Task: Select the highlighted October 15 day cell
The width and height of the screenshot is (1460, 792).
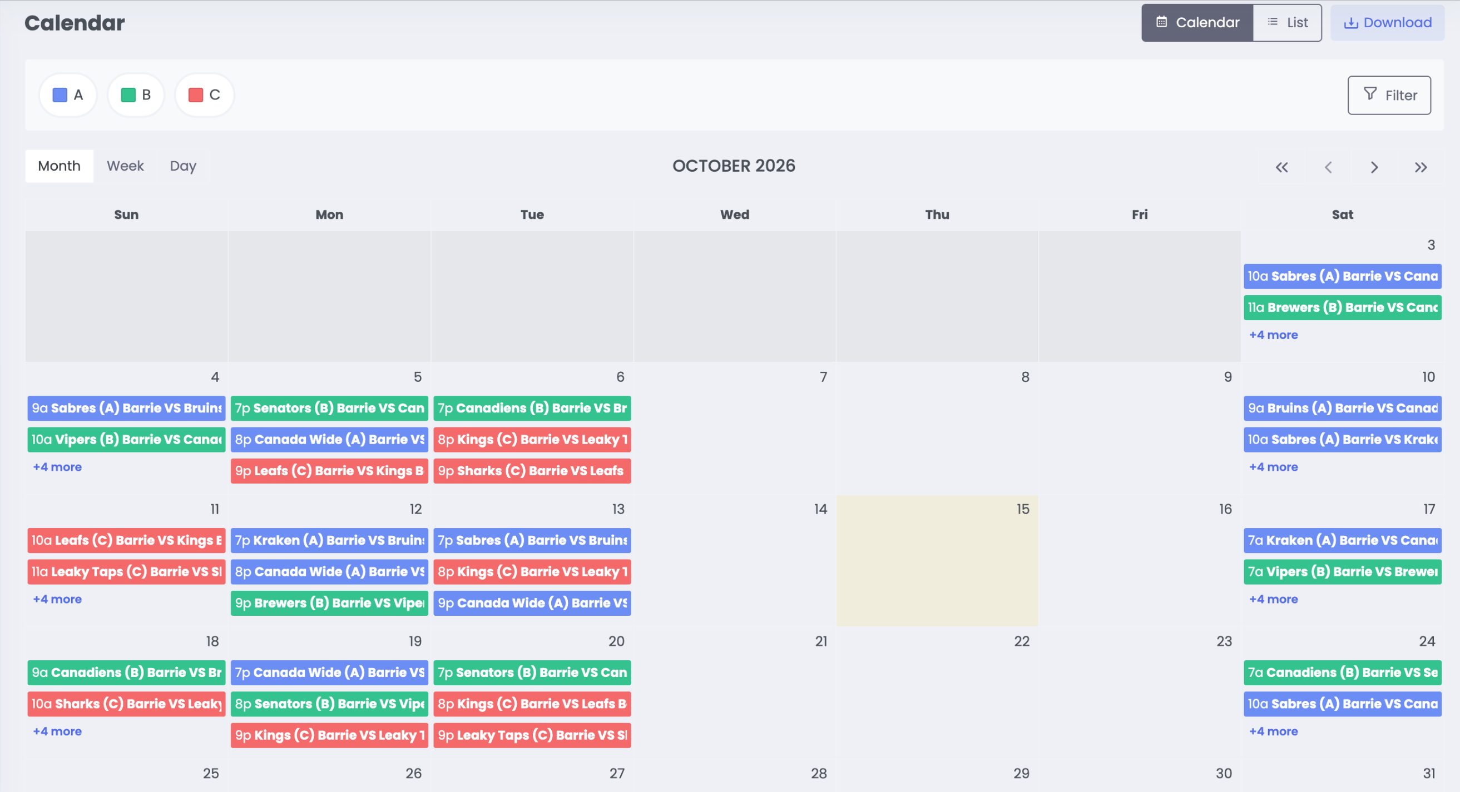Action: click(937, 561)
